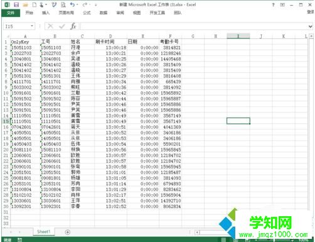This screenshot has width=315, height=242.
Task: Open the 文件 (File) tab
Action: point(11,13)
